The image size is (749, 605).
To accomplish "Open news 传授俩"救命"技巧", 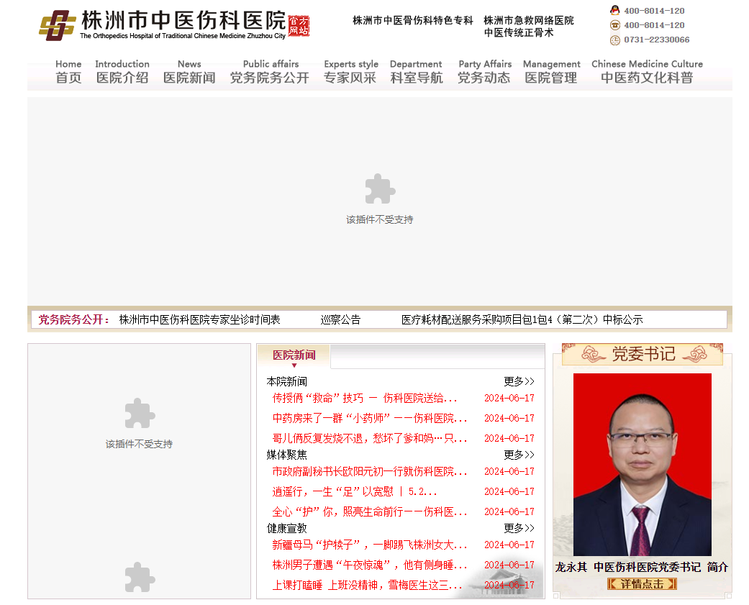I will pos(365,399).
